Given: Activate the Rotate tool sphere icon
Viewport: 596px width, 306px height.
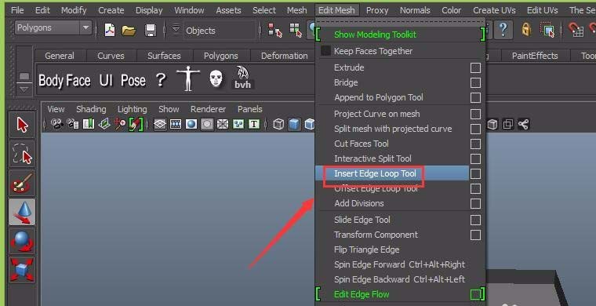Looking at the screenshot, I should click(x=22, y=241).
